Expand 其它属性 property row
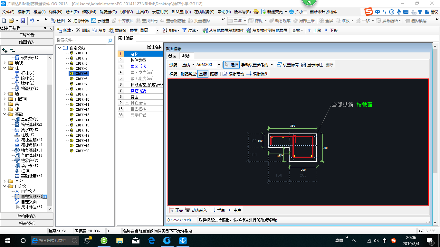Viewport: 440px width, 247px height. pyautogui.click(x=127, y=103)
